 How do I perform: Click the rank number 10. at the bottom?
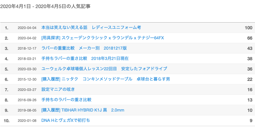click(x=6, y=121)
